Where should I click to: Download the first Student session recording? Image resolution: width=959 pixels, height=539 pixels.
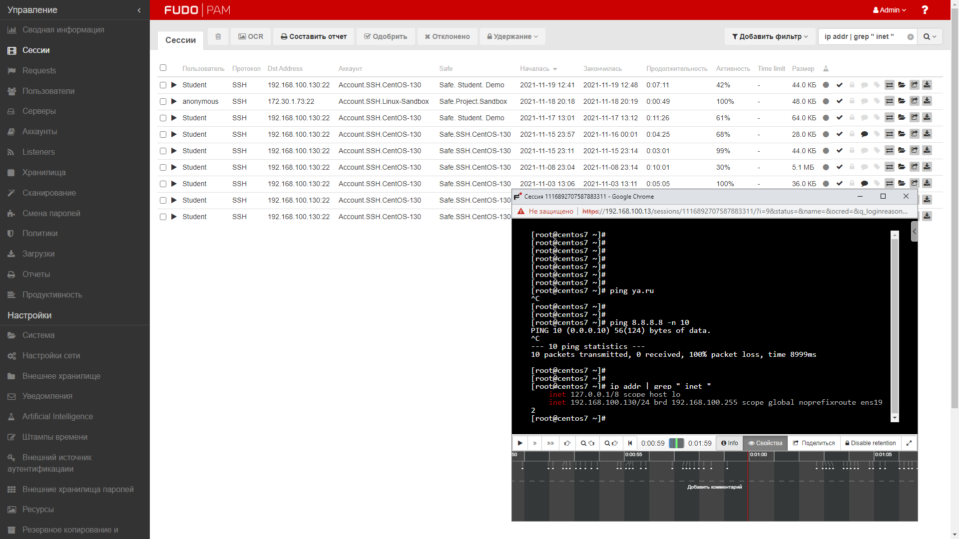pyautogui.click(x=927, y=85)
